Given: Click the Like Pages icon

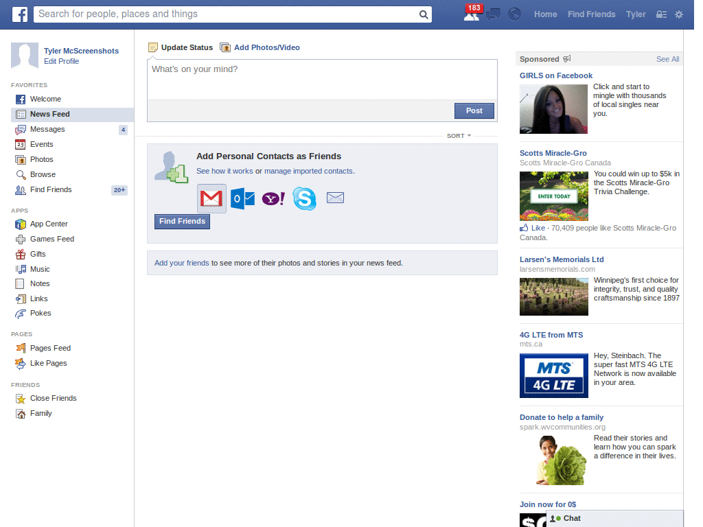Looking at the screenshot, I should tap(21, 364).
